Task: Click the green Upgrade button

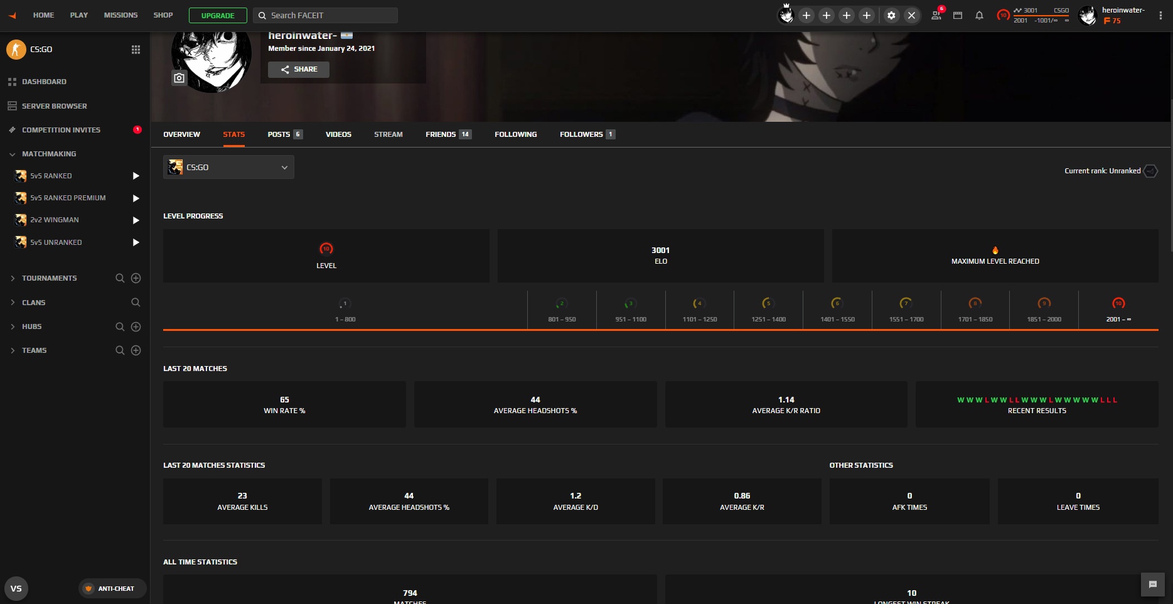Action: [218, 16]
